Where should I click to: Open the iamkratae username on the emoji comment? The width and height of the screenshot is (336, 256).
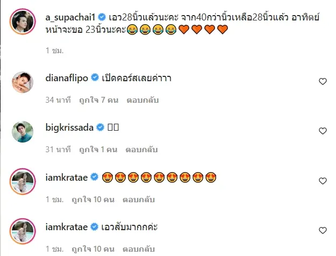(67, 177)
